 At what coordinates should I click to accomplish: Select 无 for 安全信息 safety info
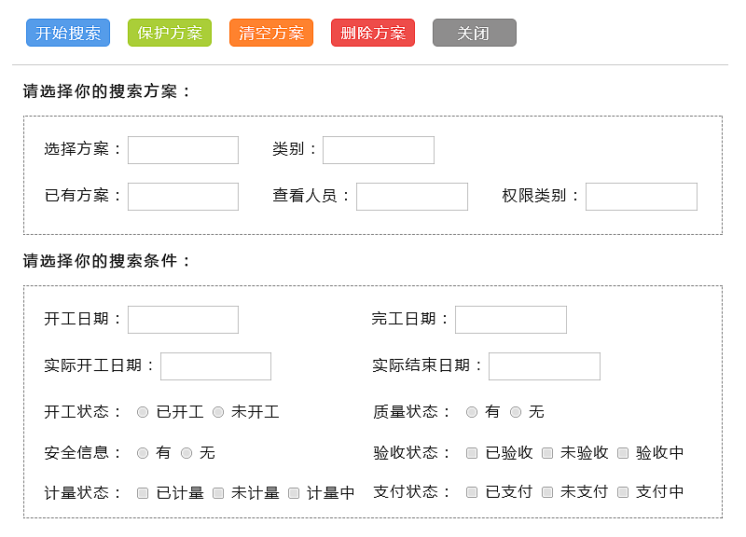186,452
